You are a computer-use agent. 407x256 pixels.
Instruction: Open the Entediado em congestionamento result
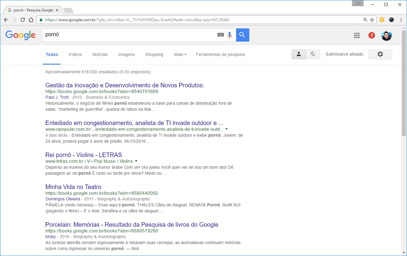[134, 123]
